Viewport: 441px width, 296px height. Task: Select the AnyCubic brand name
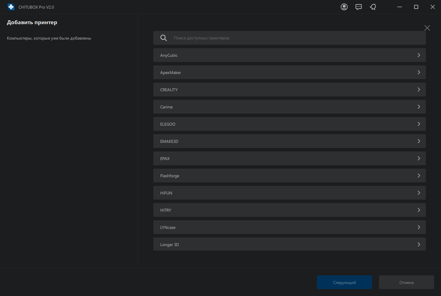pos(169,55)
